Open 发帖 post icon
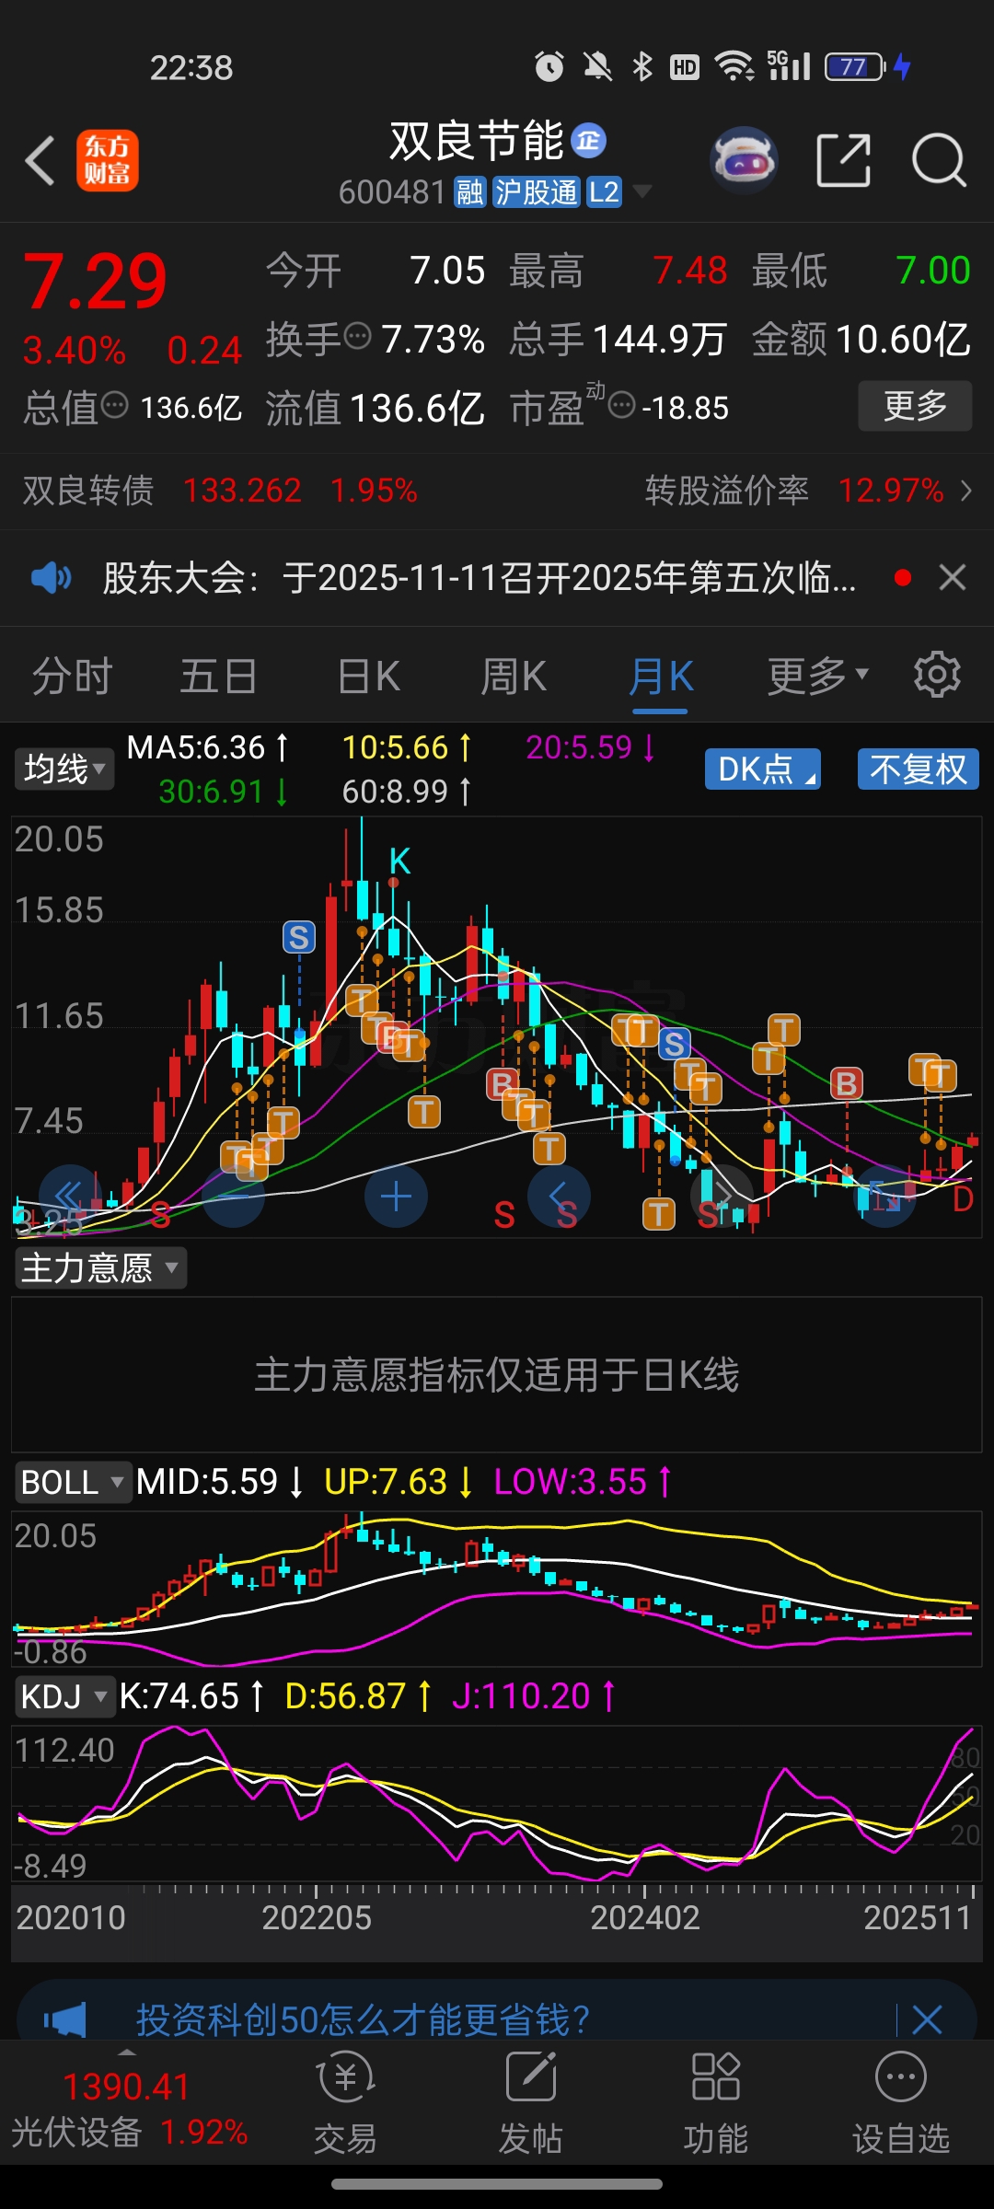The image size is (994, 2209). [530, 2104]
